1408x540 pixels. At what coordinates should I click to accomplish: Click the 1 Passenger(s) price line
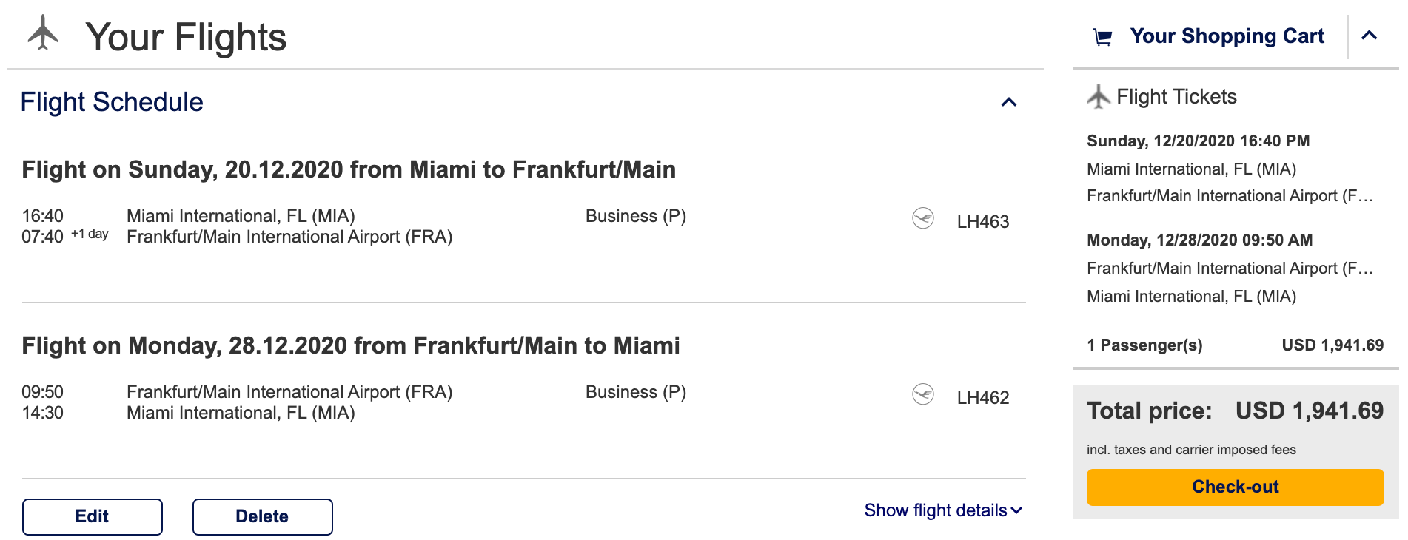click(1234, 345)
